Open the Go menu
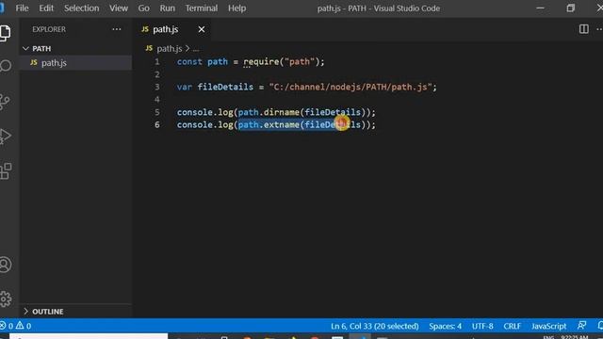 coord(144,8)
